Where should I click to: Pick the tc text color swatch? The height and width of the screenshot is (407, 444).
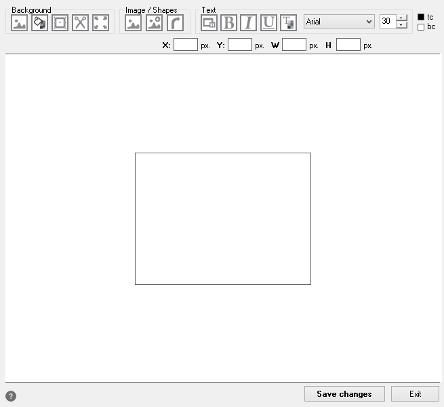421,17
